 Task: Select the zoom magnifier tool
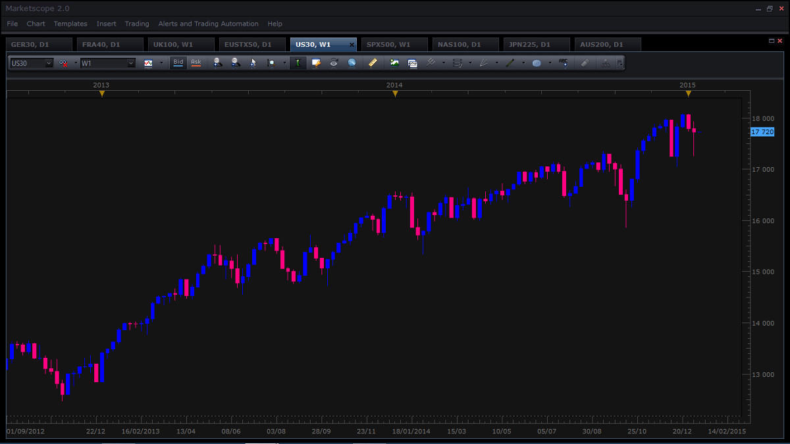271,63
